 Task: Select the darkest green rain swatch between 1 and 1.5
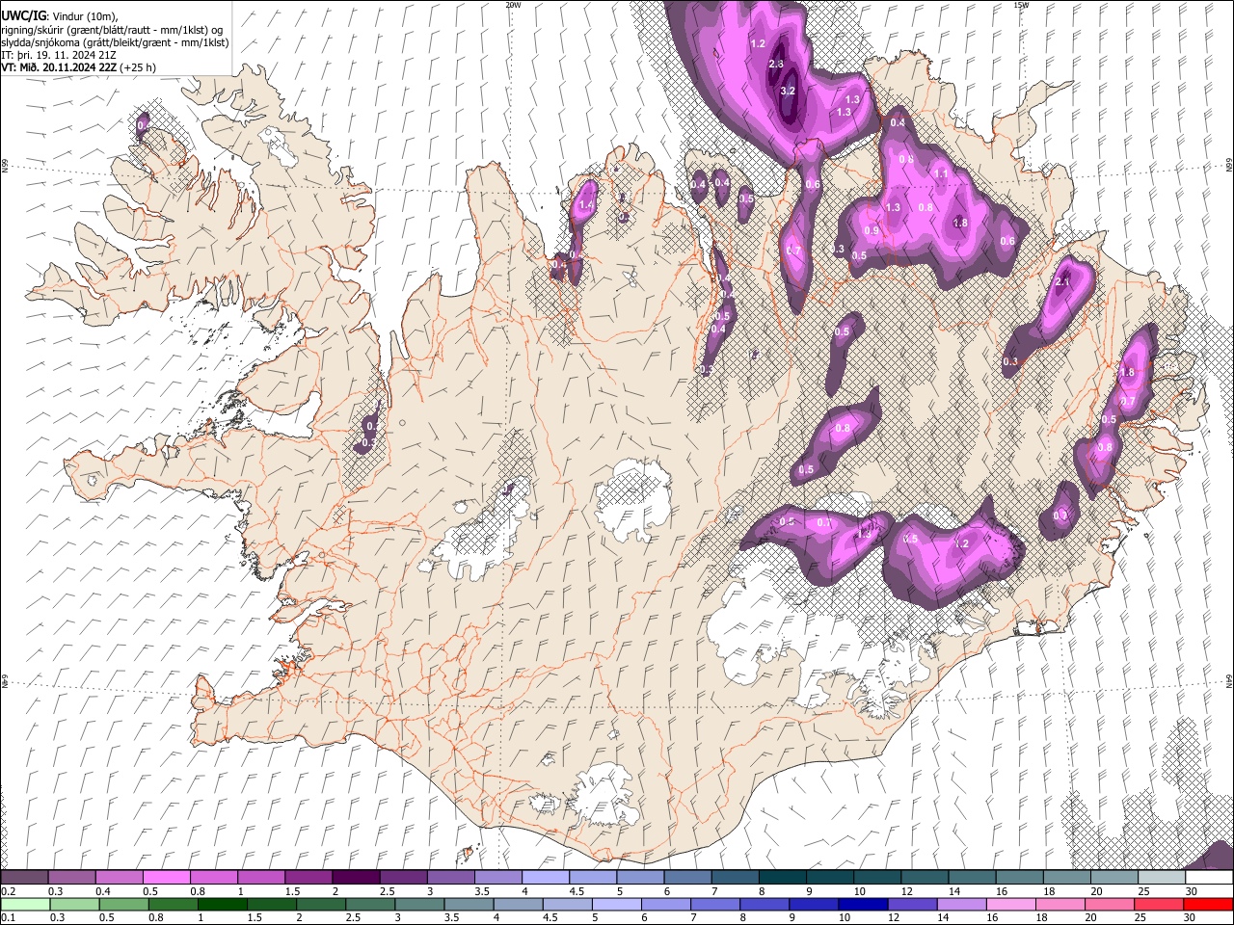point(223,904)
